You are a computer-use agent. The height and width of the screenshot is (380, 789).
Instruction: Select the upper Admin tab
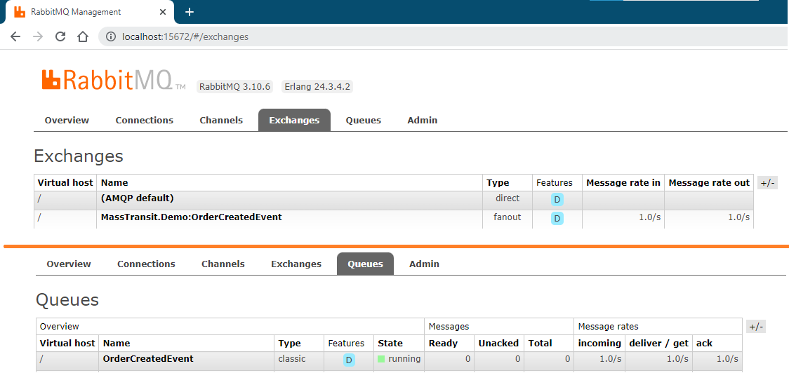(422, 120)
